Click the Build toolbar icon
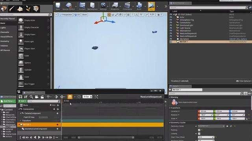This screenshot has width=252, height=141. tap(139, 6)
